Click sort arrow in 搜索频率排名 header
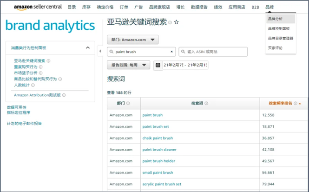This screenshot has width=309, height=192. [x=300, y=104]
